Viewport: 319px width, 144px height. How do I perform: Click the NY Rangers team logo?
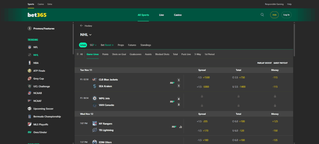[95, 124]
